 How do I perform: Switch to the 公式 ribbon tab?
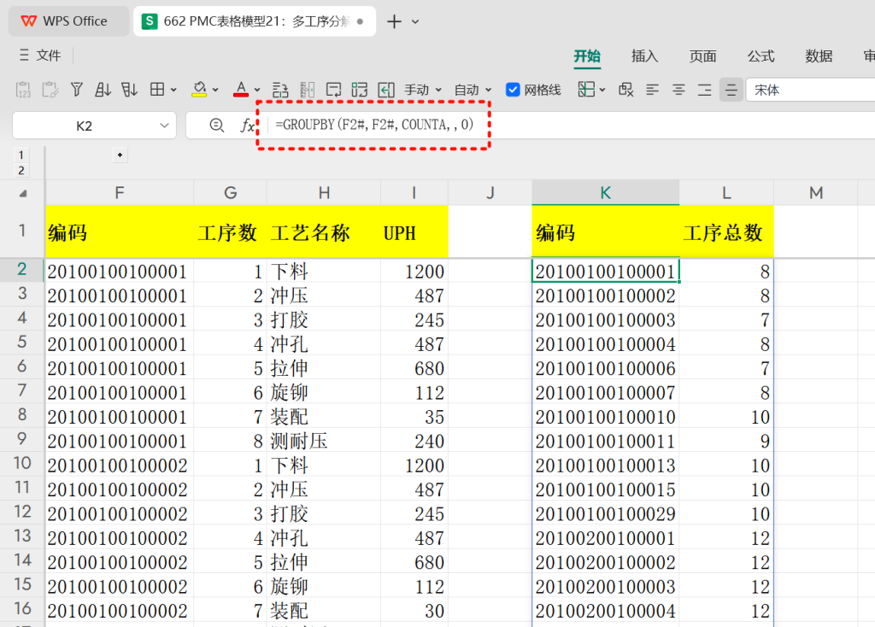tap(760, 56)
